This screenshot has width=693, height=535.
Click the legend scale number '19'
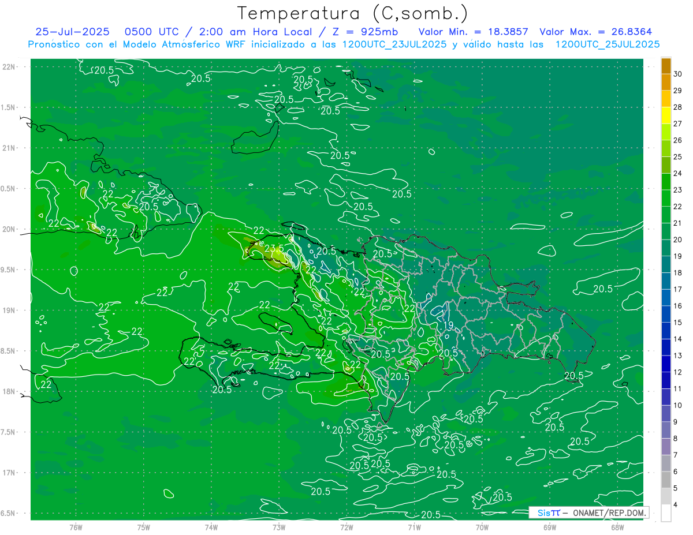pyautogui.click(x=678, y=256)
